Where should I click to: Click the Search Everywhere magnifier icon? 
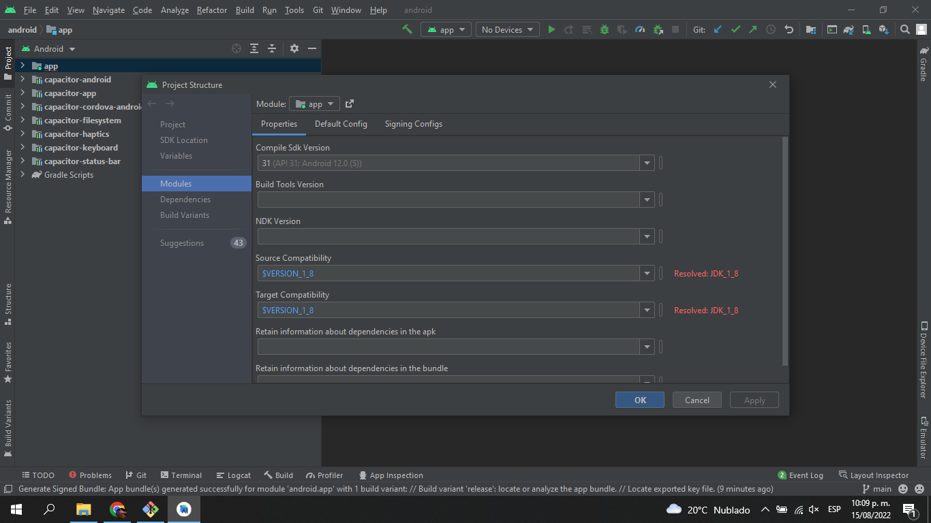[905, 29]
